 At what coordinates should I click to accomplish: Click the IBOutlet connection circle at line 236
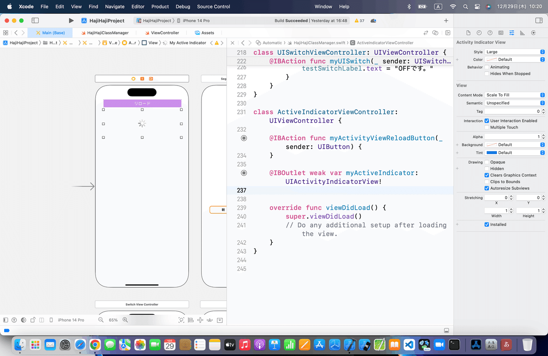tap(244, 173)
